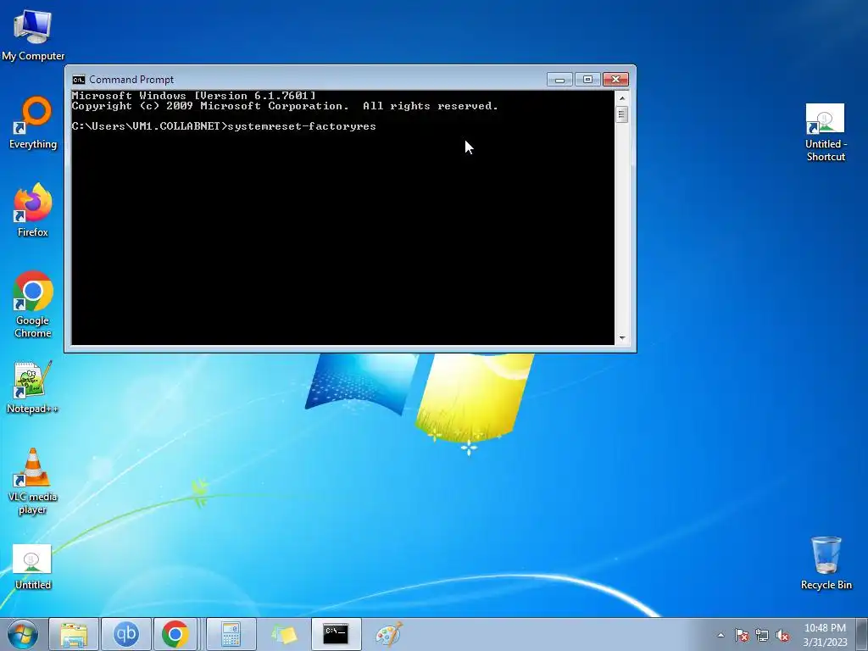Start VLC media player shortcut

point(33,481)
